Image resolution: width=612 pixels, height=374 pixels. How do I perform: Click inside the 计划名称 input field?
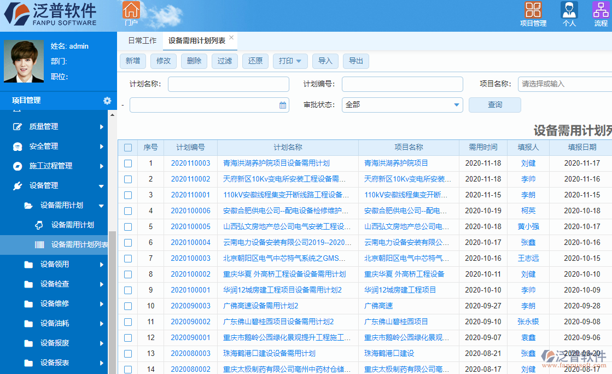pos(228,84)
